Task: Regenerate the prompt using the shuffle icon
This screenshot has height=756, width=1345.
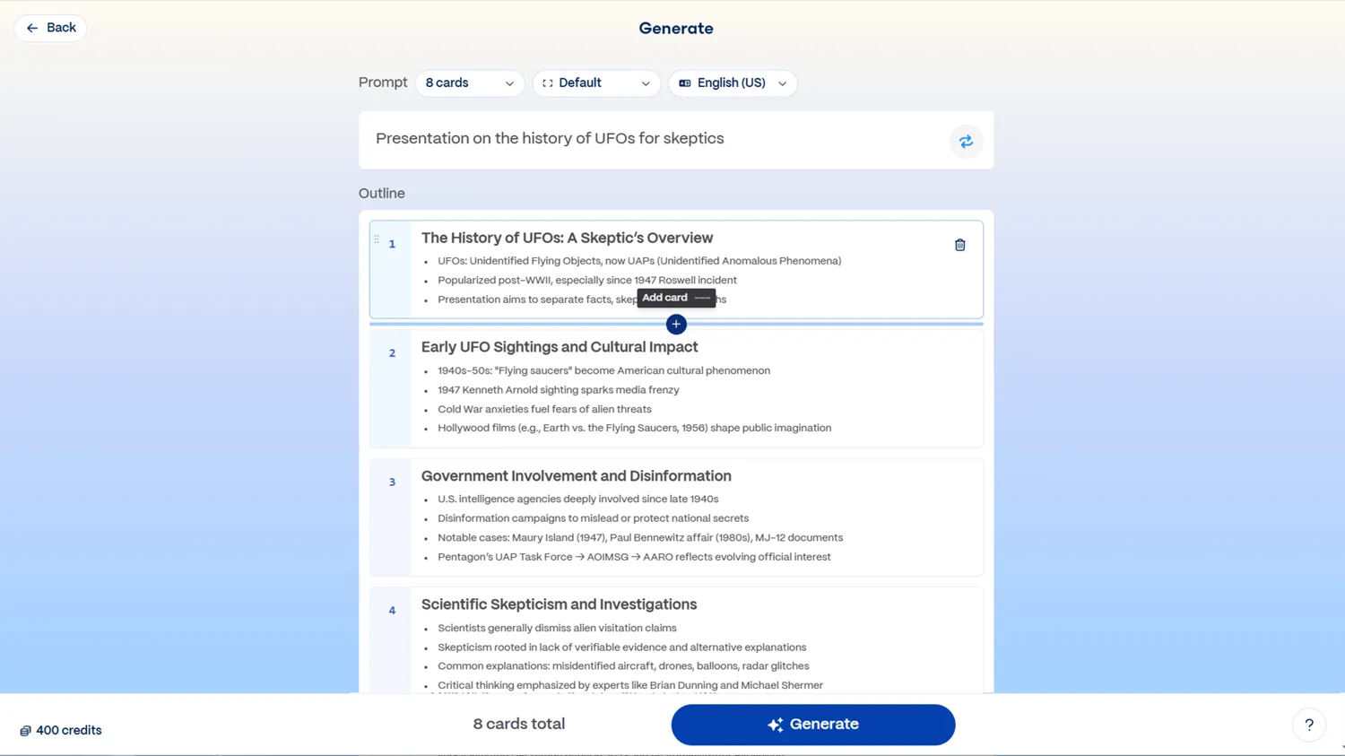Action: (966, 141)
